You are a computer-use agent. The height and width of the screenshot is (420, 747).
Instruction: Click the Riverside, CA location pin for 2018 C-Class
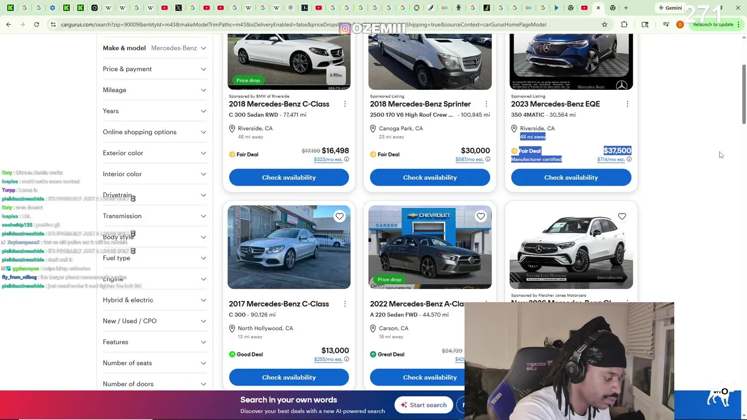[x=232, y=128]
